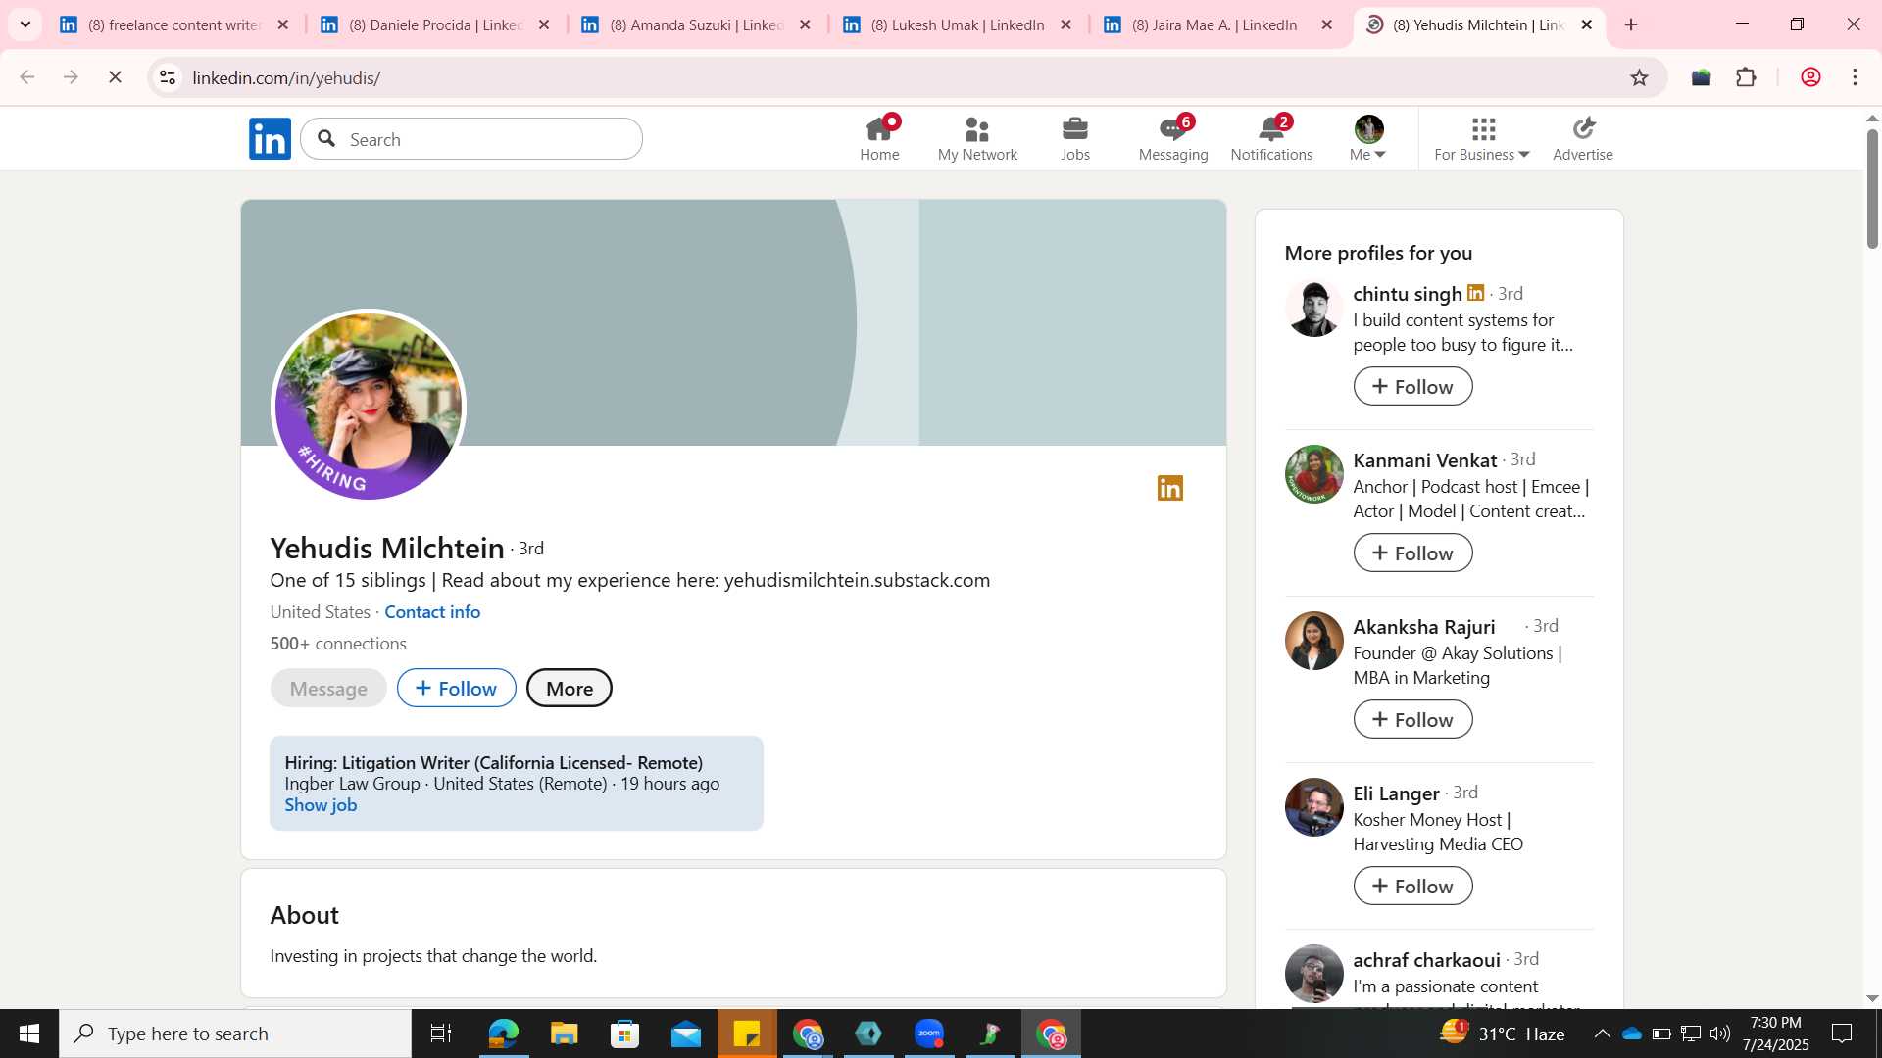View Notifications bell

pos(1271,139)
